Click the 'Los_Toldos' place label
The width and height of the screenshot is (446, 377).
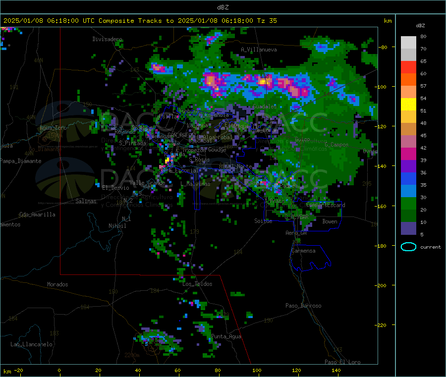(x=197, y=284)
